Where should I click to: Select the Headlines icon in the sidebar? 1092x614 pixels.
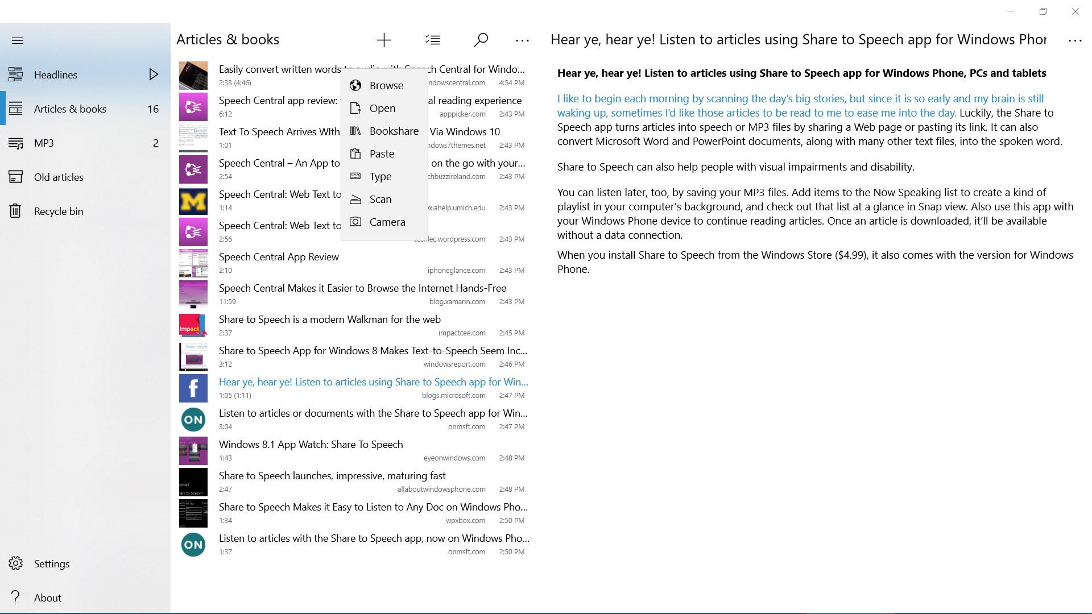point(16,74)
